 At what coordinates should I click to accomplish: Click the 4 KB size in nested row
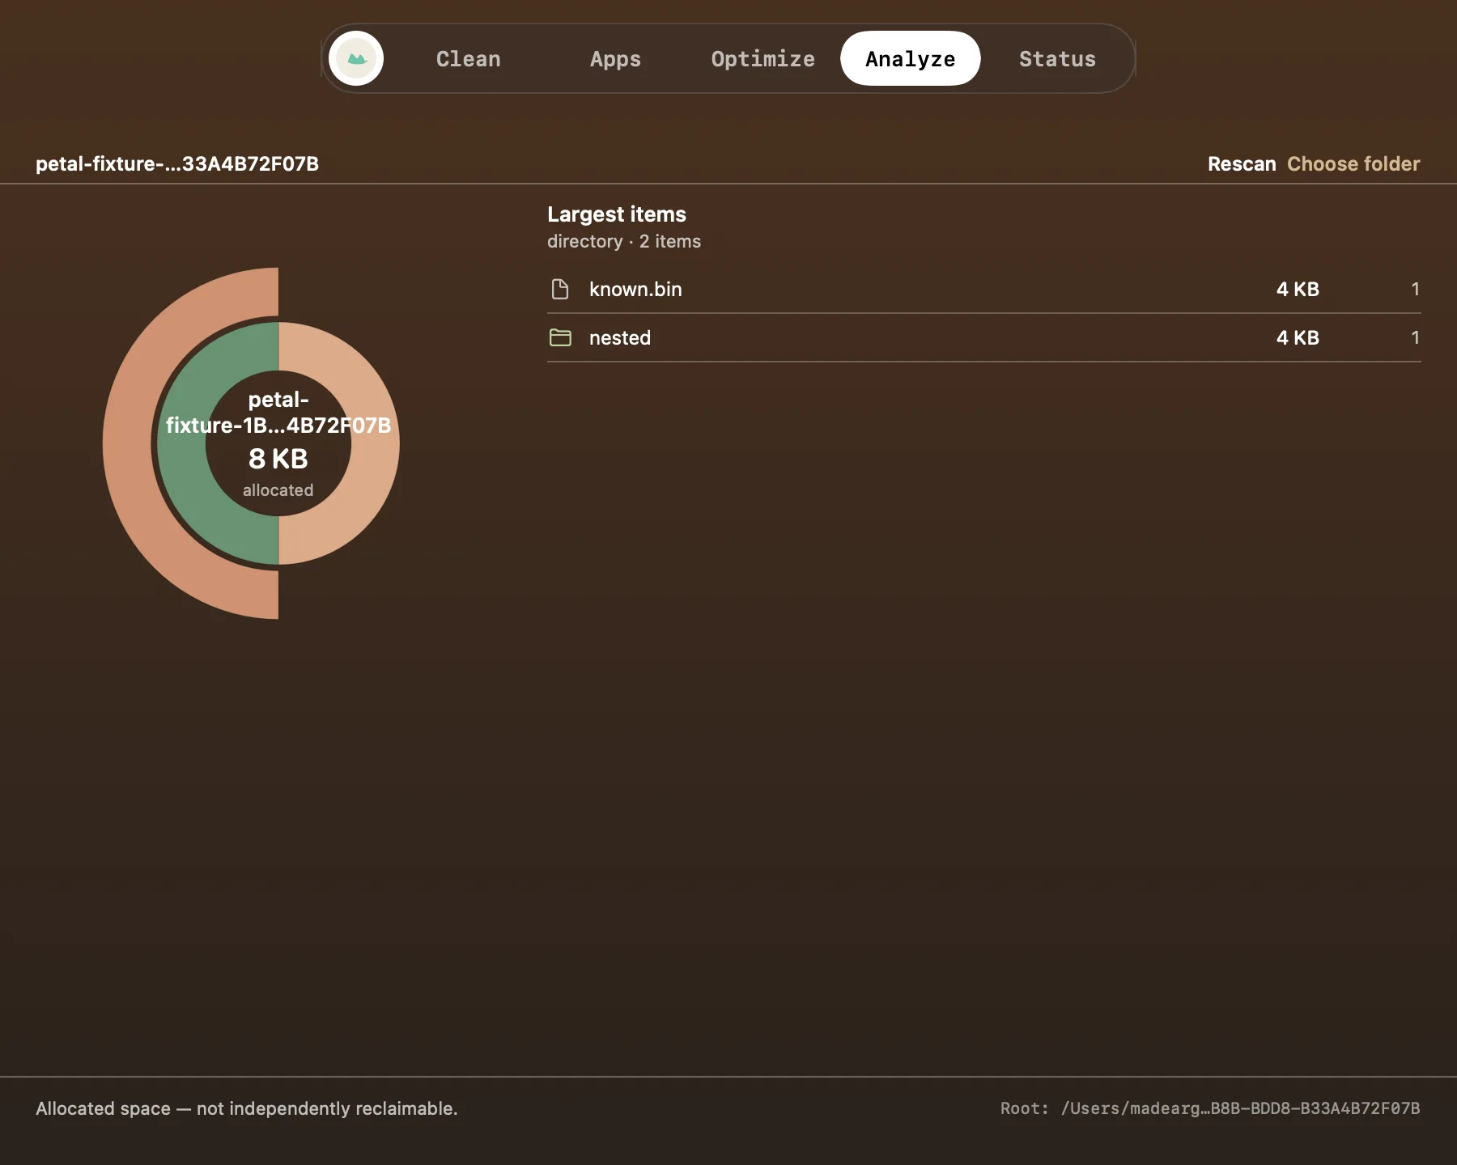(1298, 337)
